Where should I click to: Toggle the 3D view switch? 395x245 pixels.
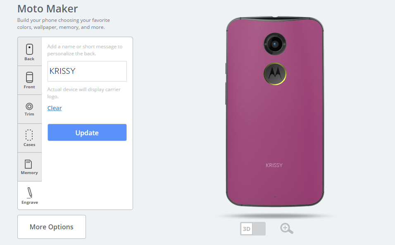click(x=253, y=229)
